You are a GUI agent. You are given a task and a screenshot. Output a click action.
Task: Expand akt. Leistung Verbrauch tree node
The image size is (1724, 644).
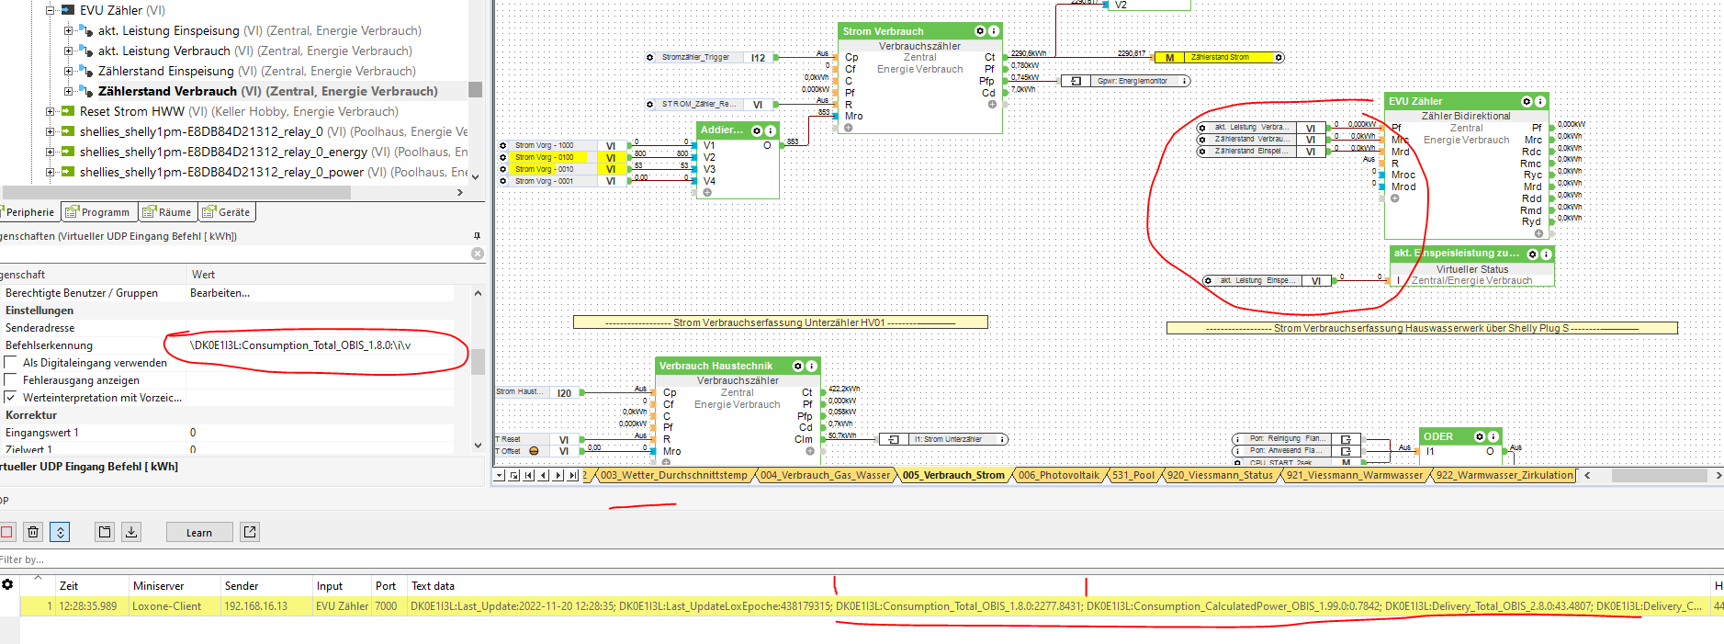tap(69, 51)
